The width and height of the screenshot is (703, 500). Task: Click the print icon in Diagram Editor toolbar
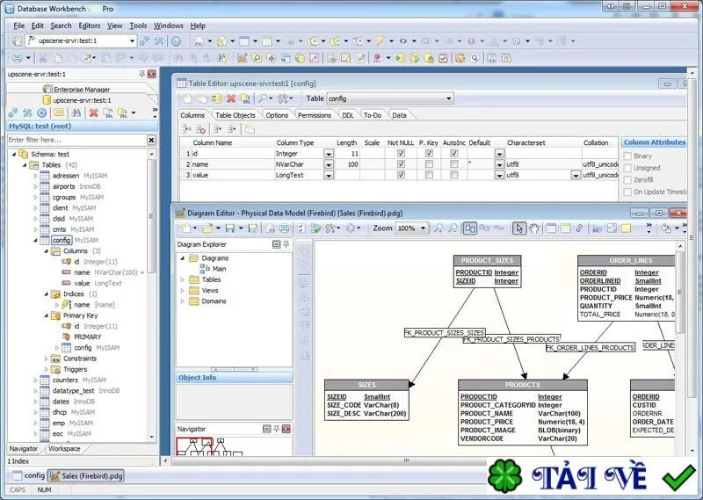click(284, 228)
